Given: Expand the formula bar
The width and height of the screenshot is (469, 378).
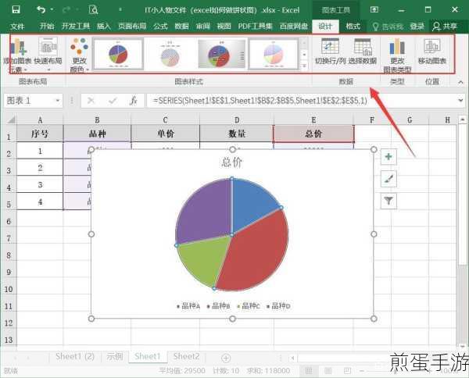Looking at the screenshot, I should 460,101.
